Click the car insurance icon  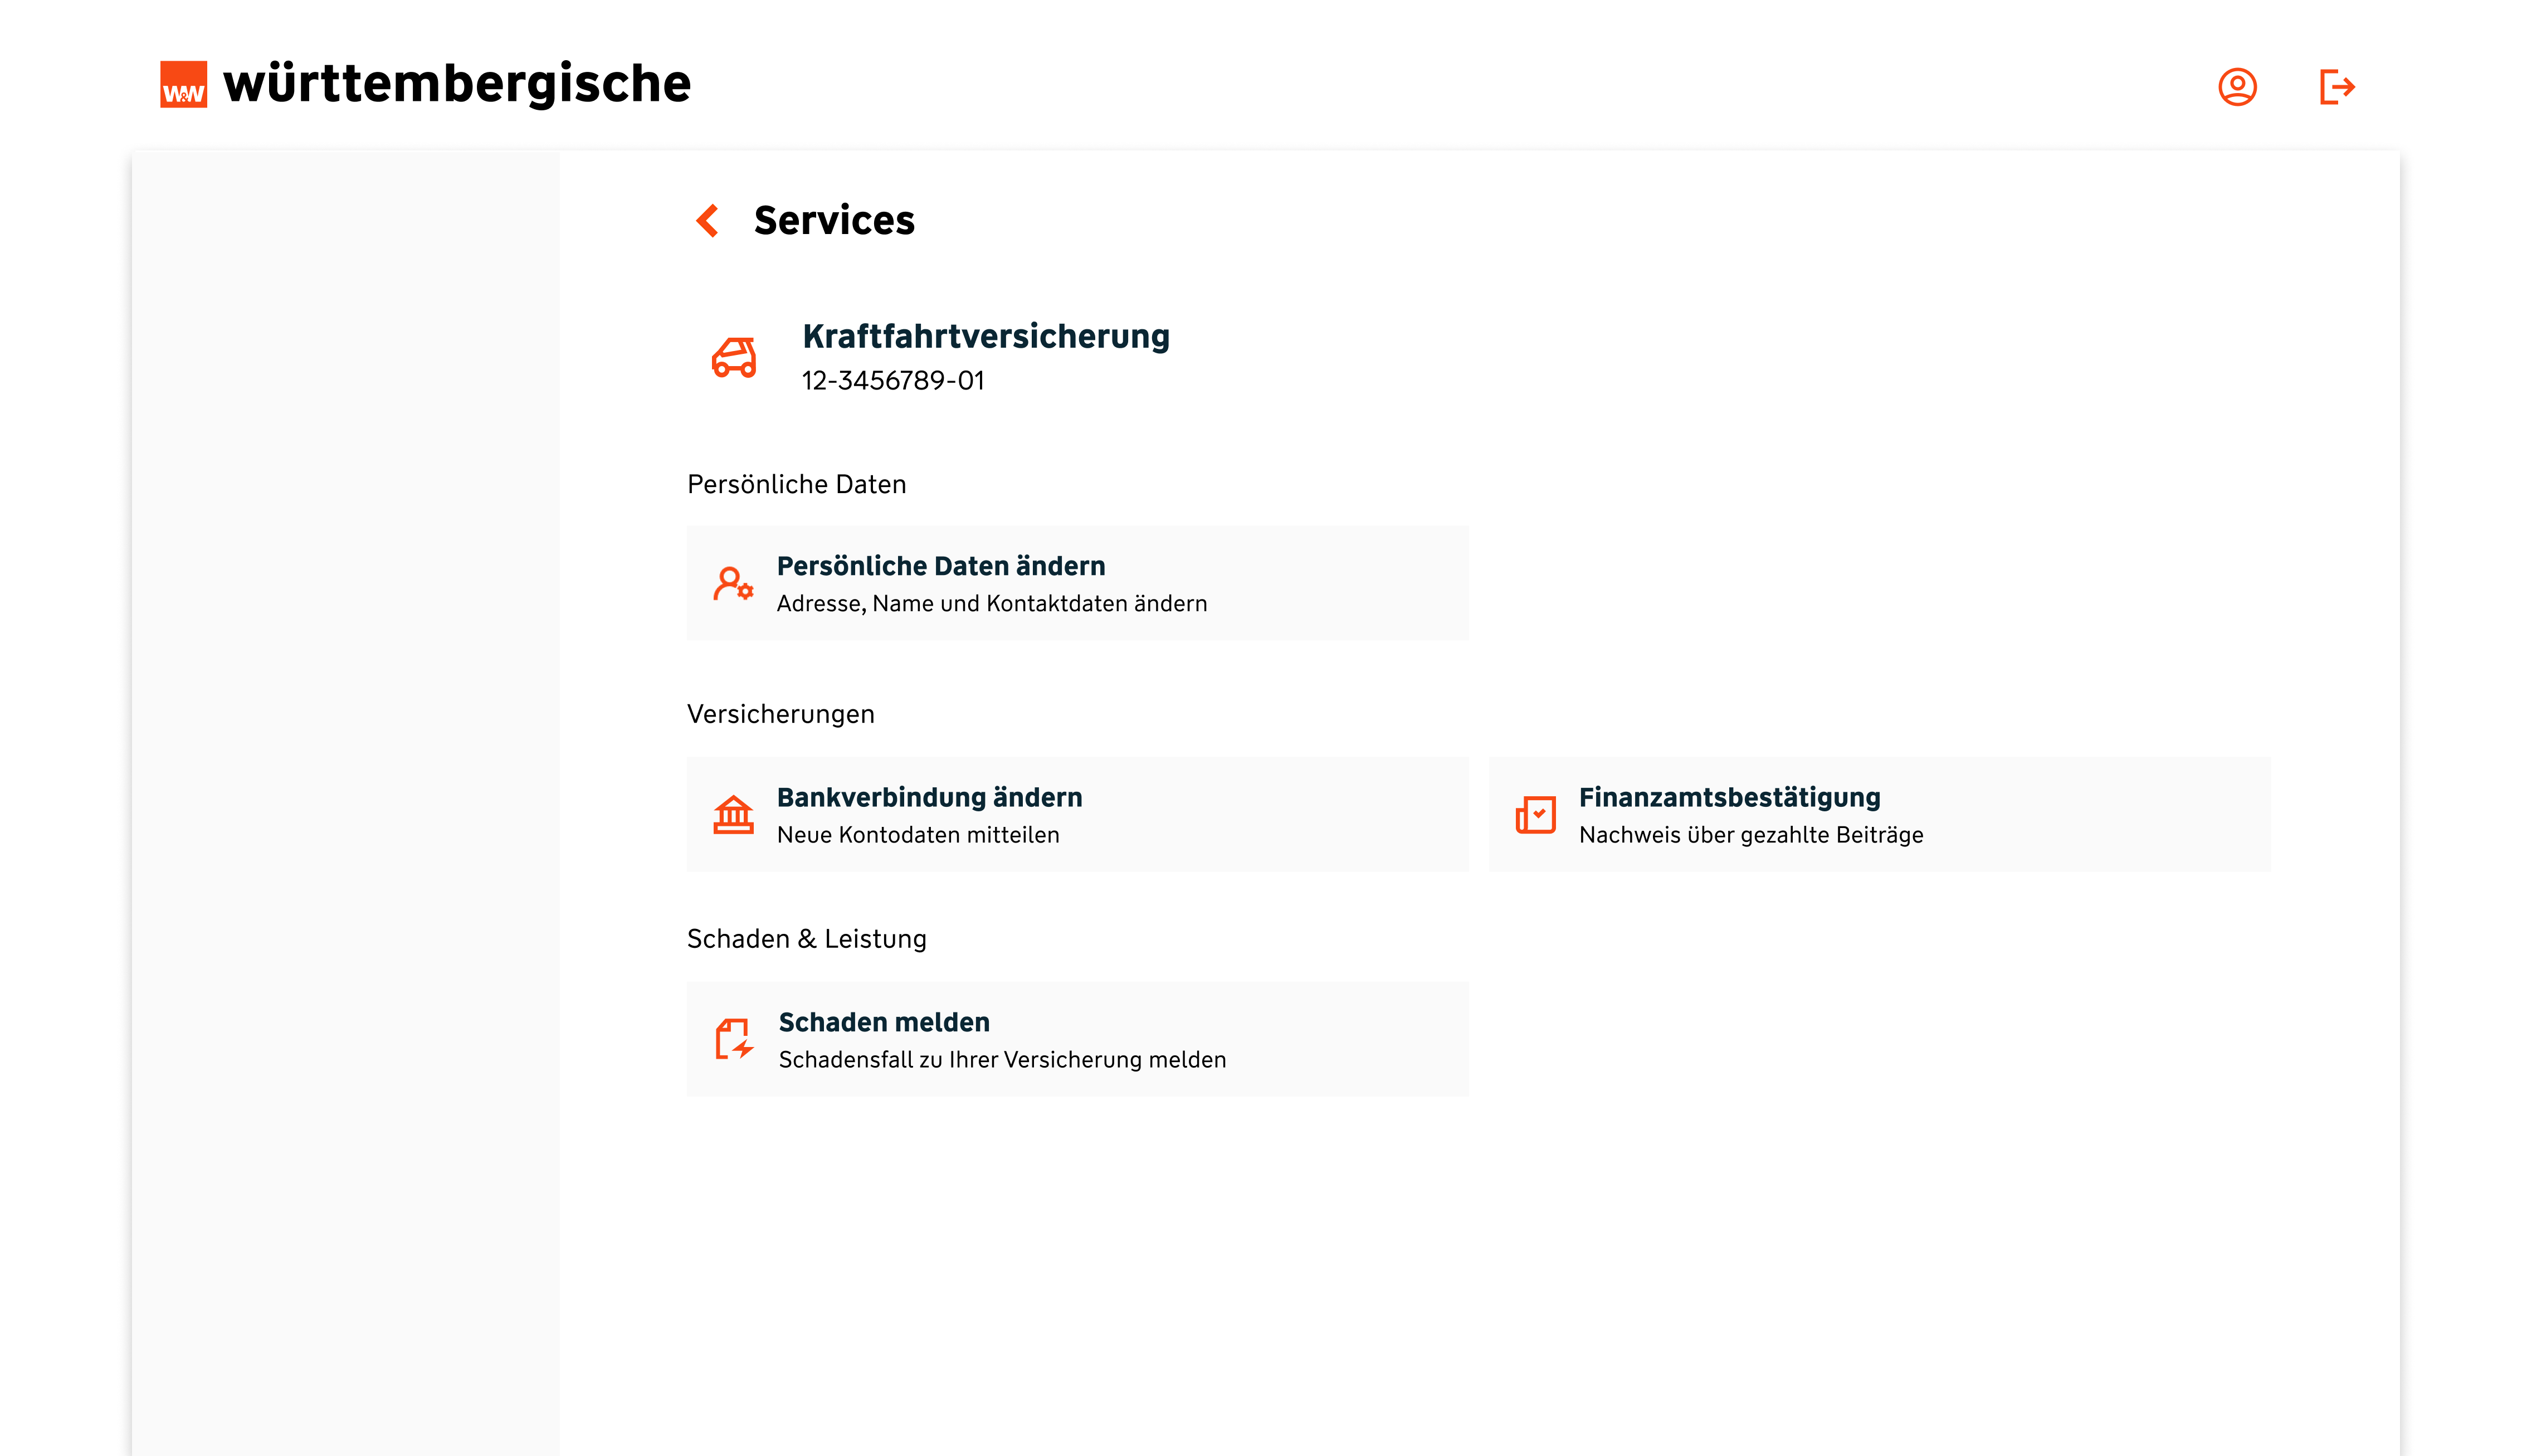[x=734, y=357]
